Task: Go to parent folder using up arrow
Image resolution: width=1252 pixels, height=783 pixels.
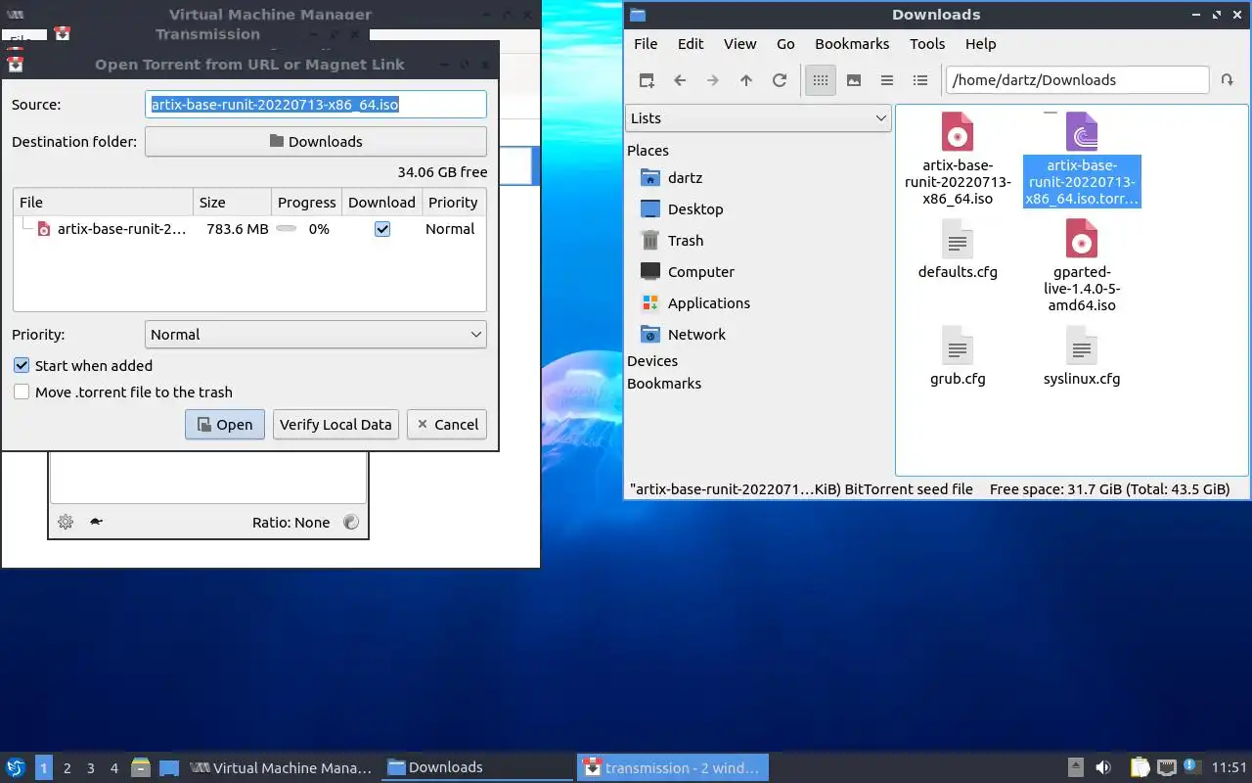Action: tap(746, 80)
